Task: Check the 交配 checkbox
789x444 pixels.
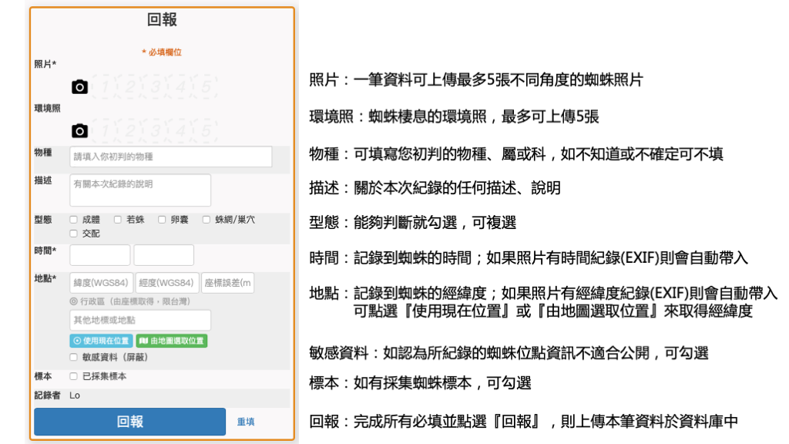Action: coord(73,232)
